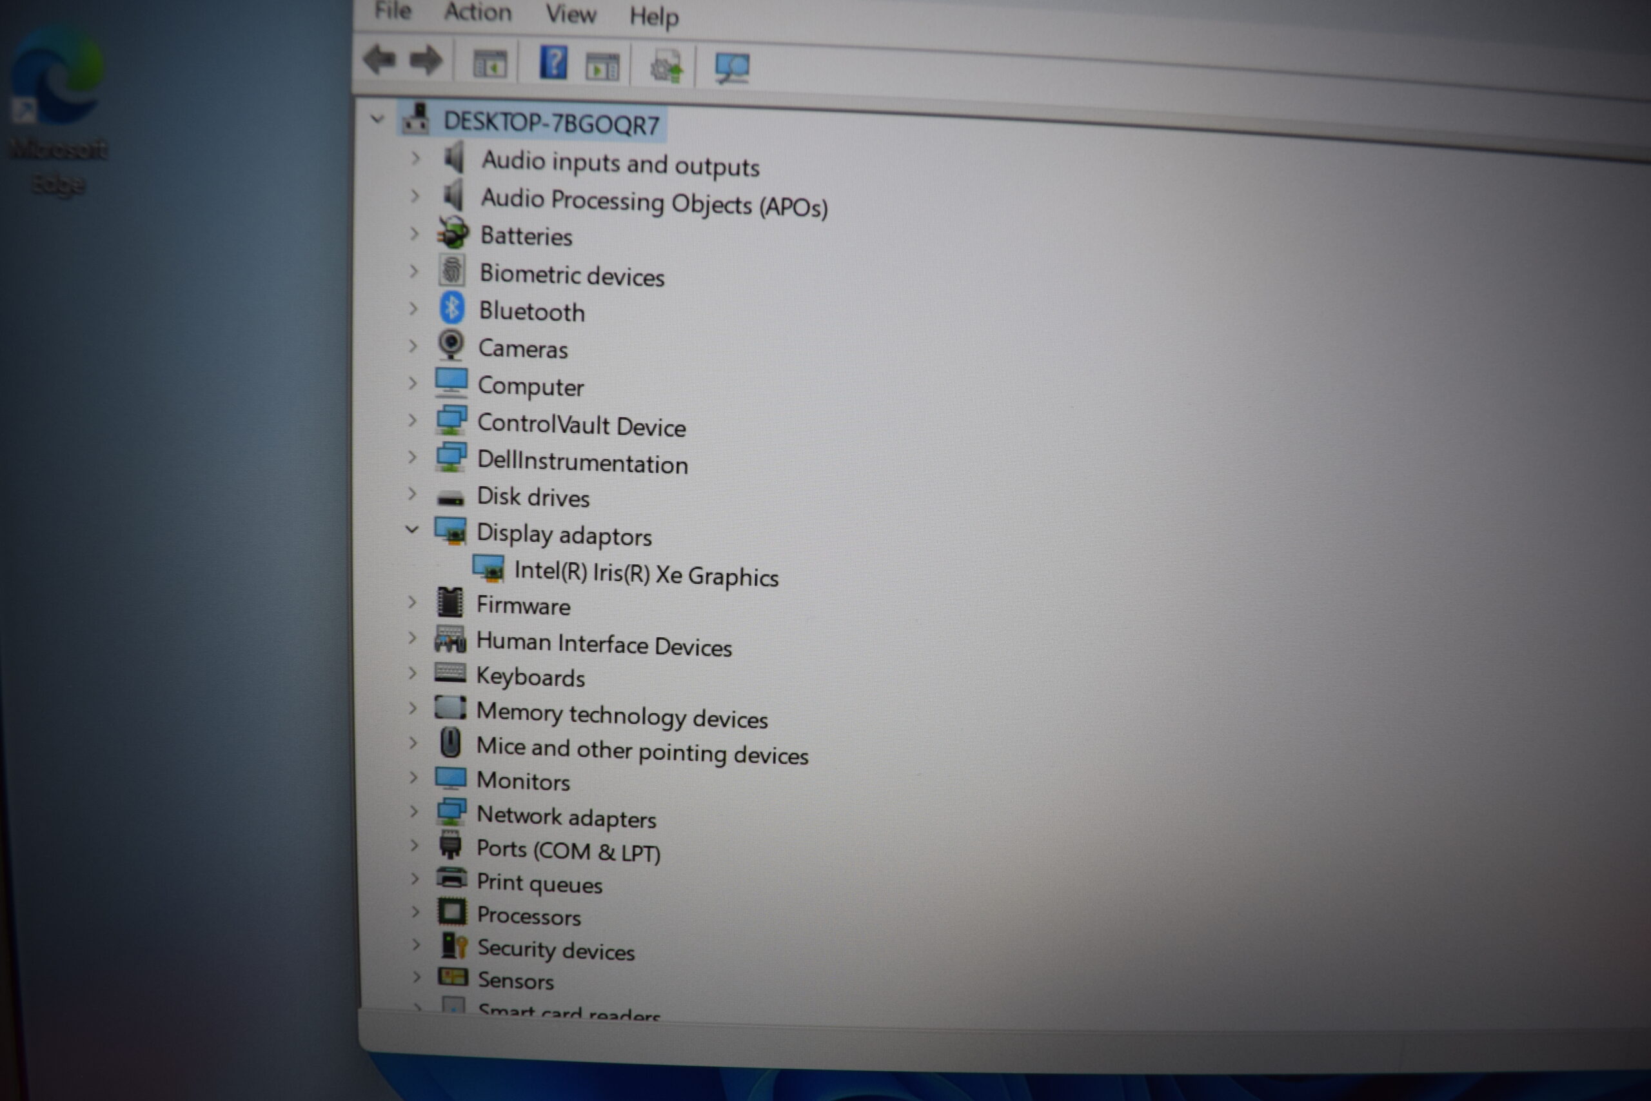Select Ports (COM & LPT) label
1651x1101 pixels.
tap(568, 851)
